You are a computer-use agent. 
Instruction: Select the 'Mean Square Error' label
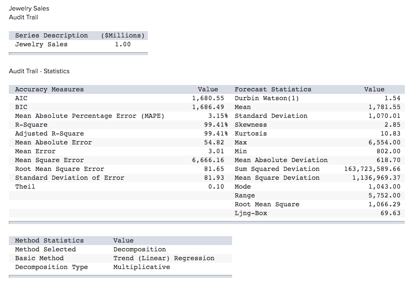pyautogui.click(x=49, y=160)
